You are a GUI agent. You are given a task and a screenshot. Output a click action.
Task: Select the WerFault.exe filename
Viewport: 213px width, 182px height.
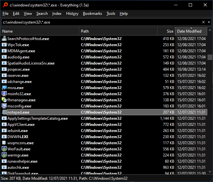coord(19,149)
